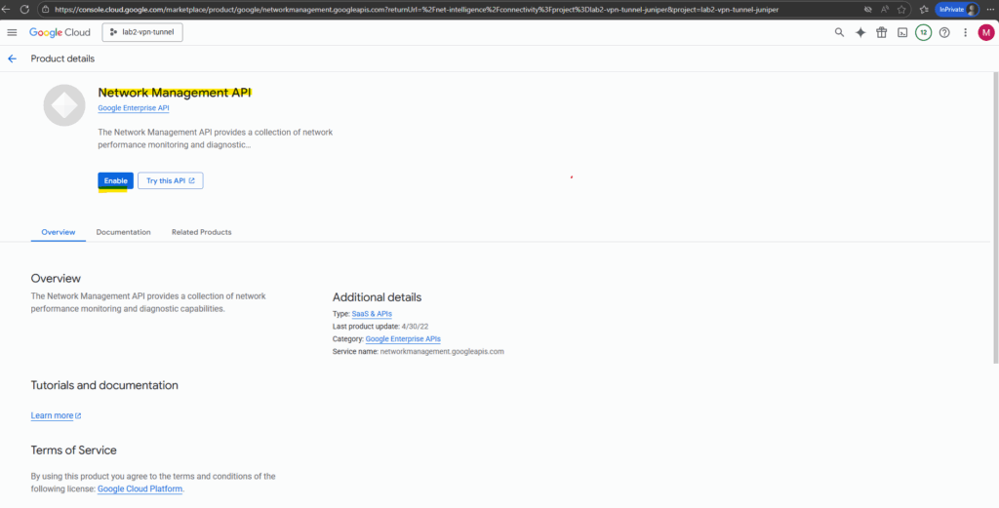Open the browser ellipsis settings menu
999x508 pixels.
[990, 10]
